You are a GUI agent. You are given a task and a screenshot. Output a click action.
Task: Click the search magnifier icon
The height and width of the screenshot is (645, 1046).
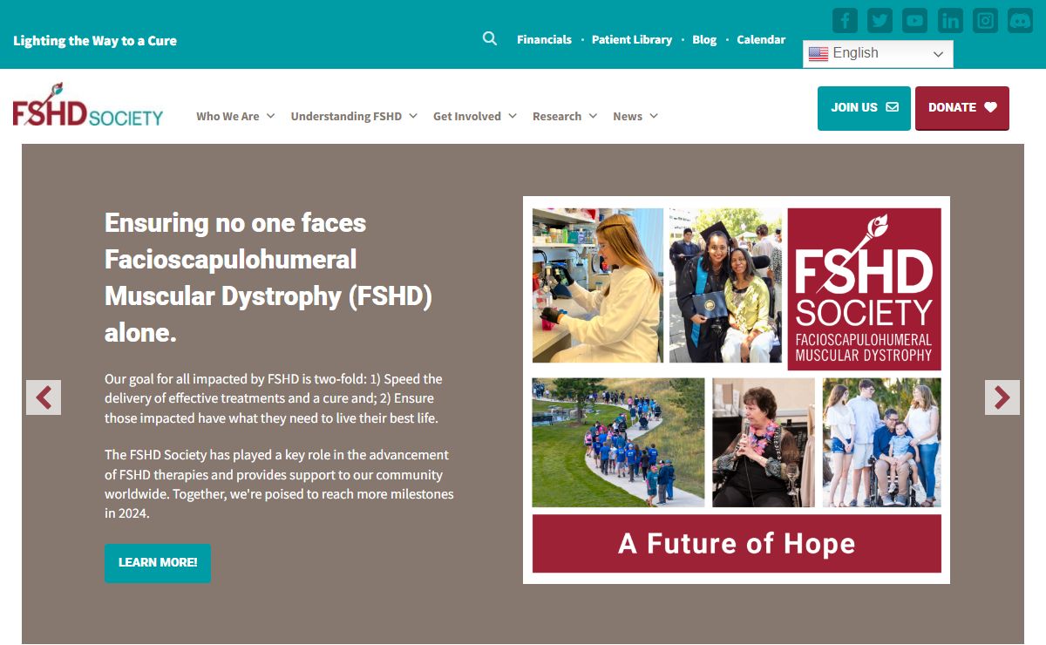(490, 38)
